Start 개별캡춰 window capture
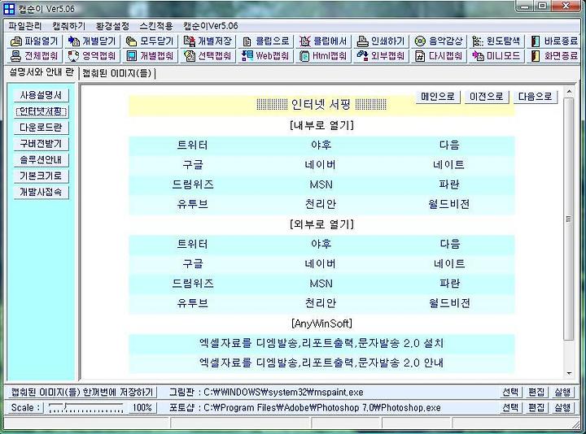This screenshot has width=586, height=434. point(150,56)
